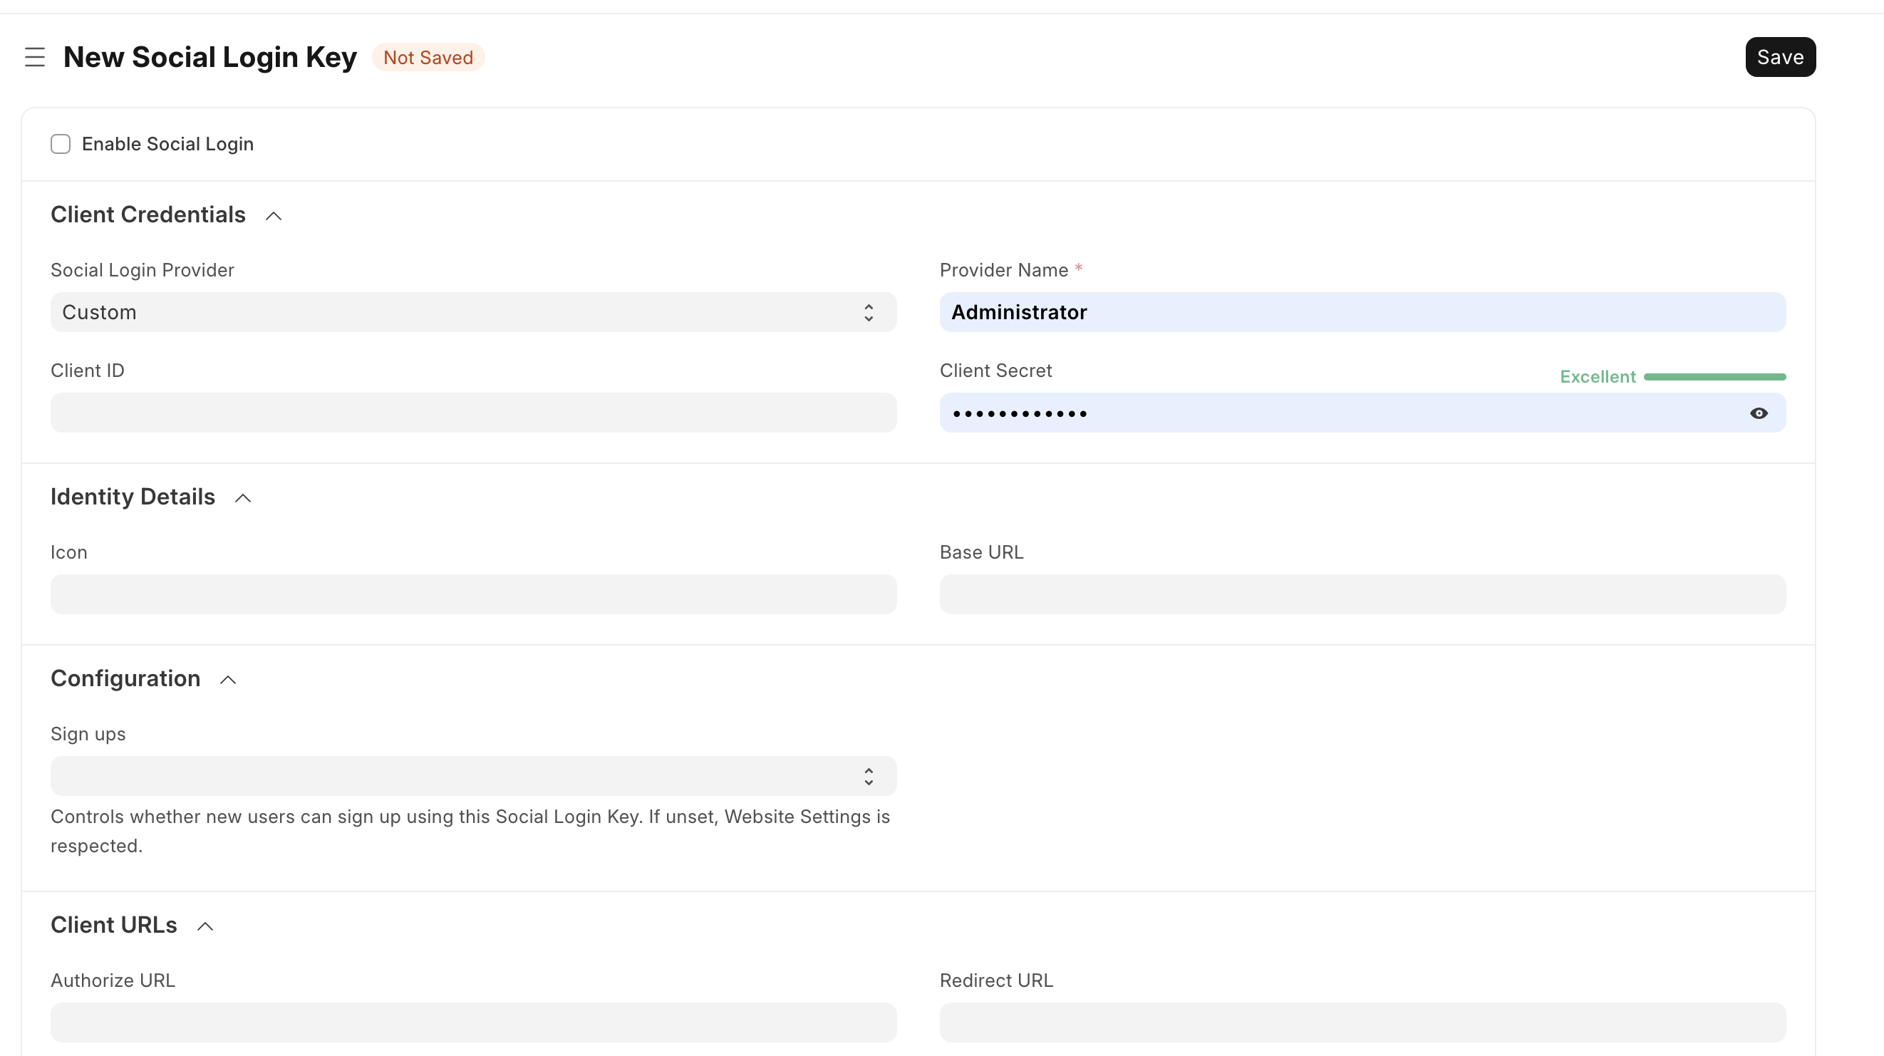Open the sidebar hamburger menu icon
This screenshot has width=1884, height=1056.
point(34,57)
